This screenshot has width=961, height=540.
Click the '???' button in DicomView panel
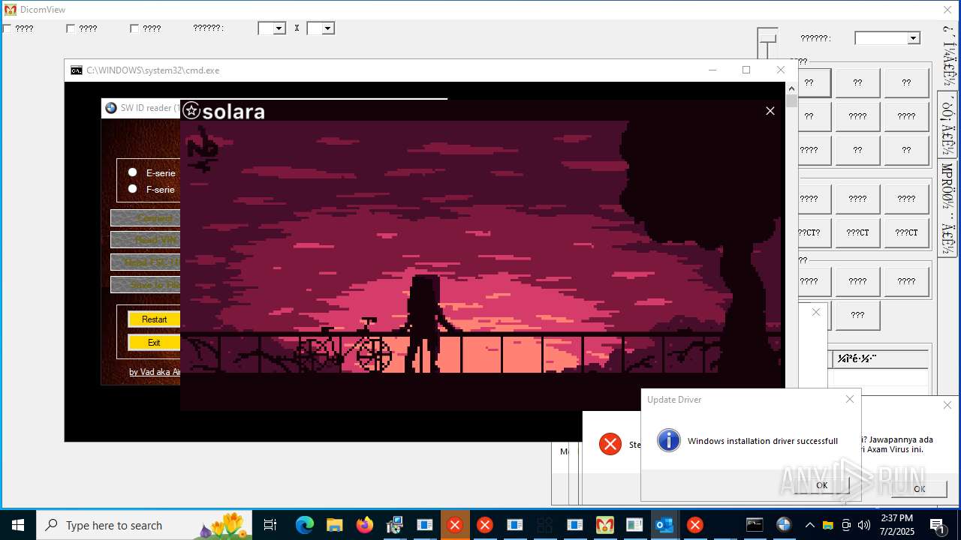click(x=857, y=315)
